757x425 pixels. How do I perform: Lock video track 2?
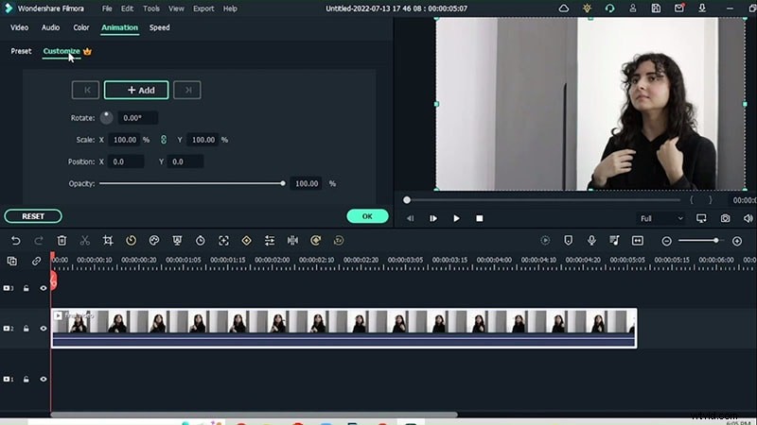(26, 329)
